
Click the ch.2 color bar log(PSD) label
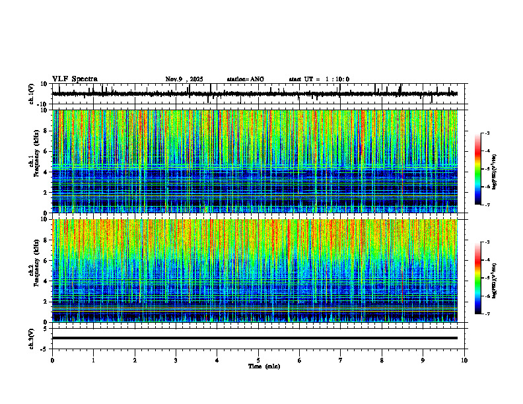[x=495, y=281]
